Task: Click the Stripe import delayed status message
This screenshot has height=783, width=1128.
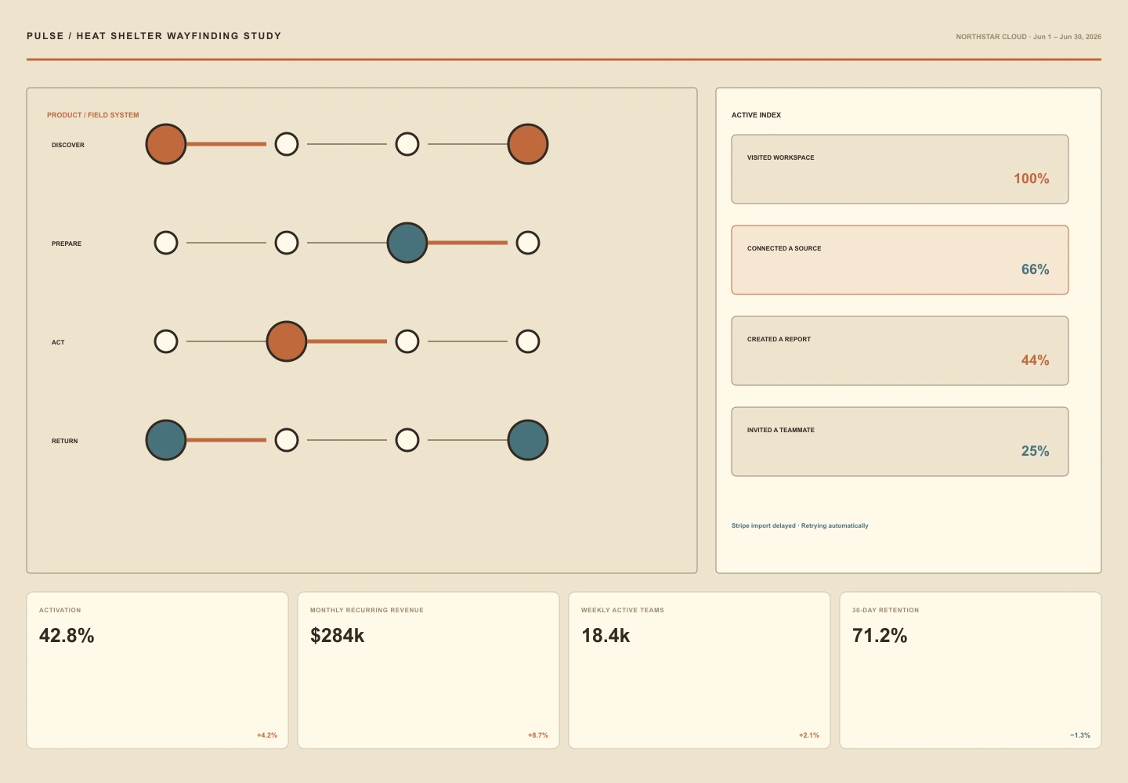Action: (x=800, y=525)
